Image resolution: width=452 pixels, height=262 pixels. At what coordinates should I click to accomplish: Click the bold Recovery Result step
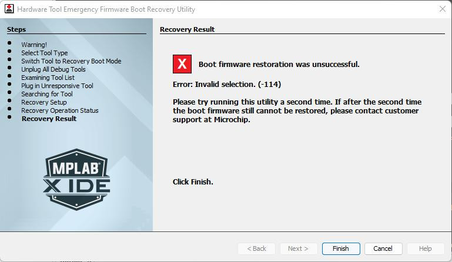point(49,119)
